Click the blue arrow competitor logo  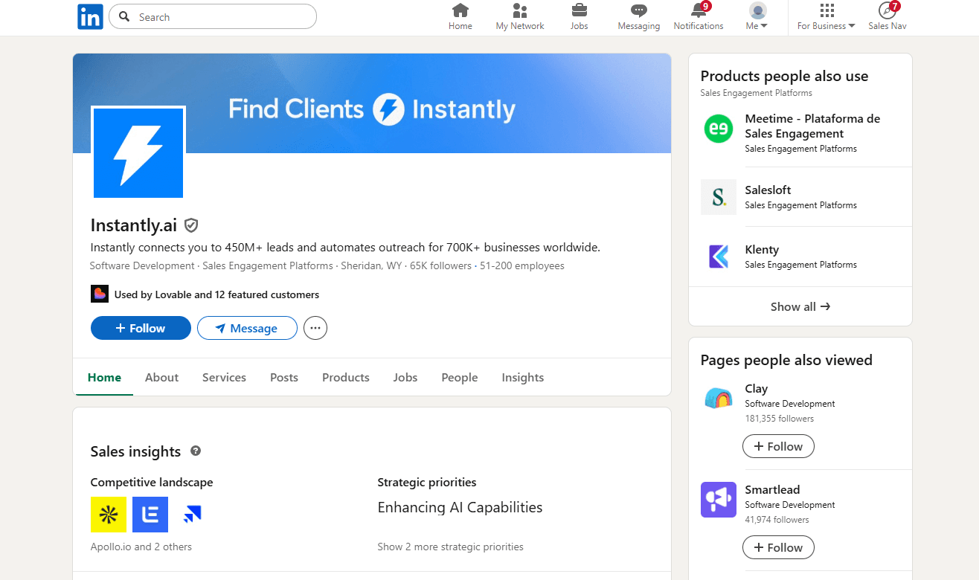pos(192,515)
